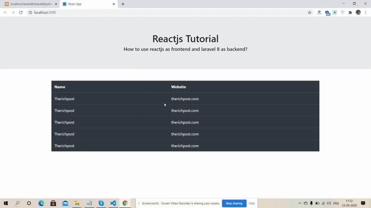Click the browser forward arrow
The image size is (371, 208).
(x=13, y=12)
